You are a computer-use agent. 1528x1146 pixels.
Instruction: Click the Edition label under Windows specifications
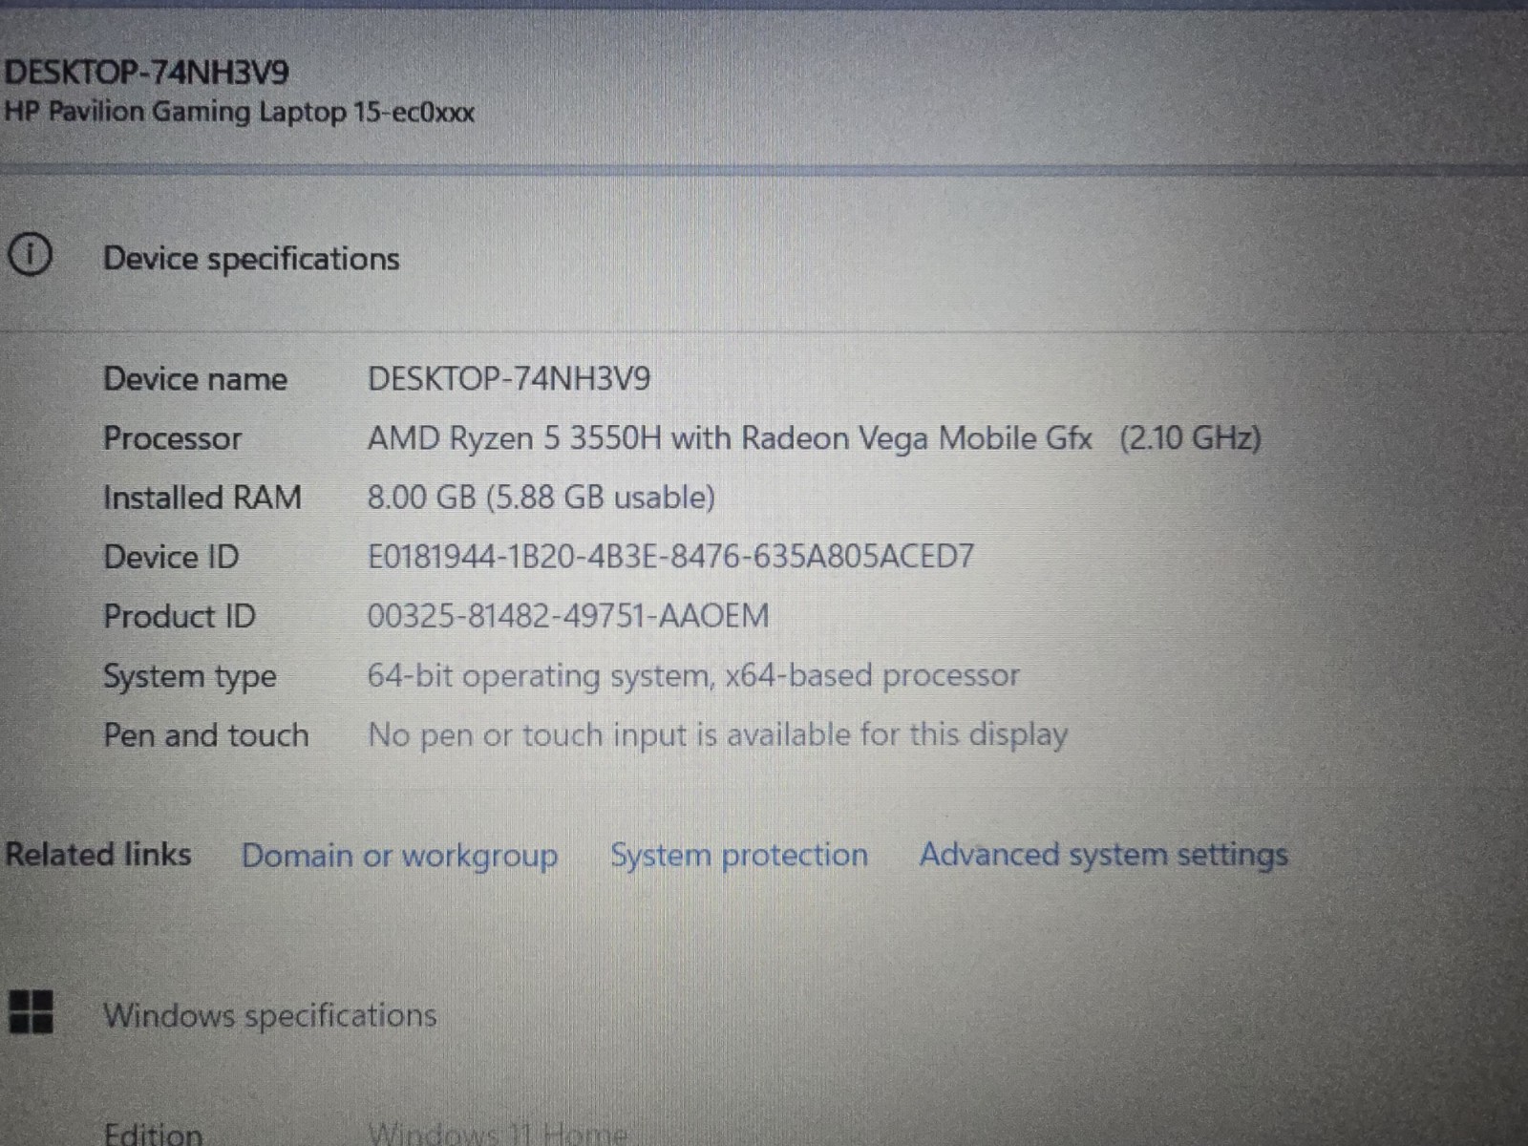coord(153,1134)
